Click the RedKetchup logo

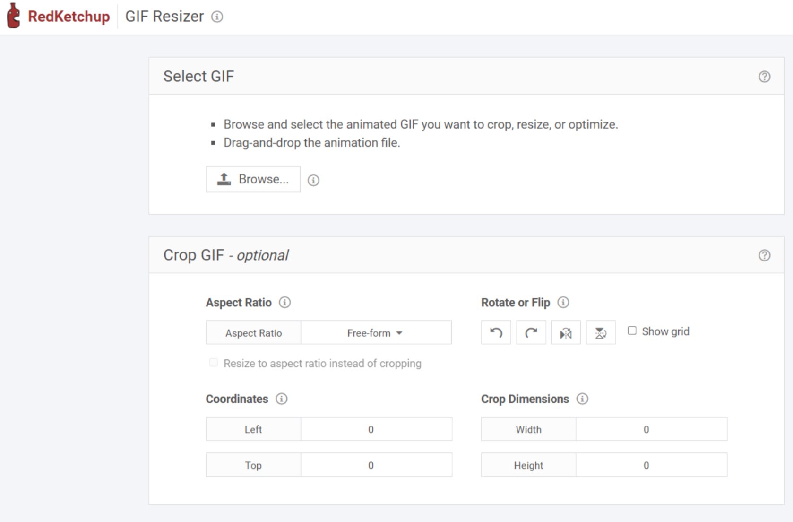[57, 16]
